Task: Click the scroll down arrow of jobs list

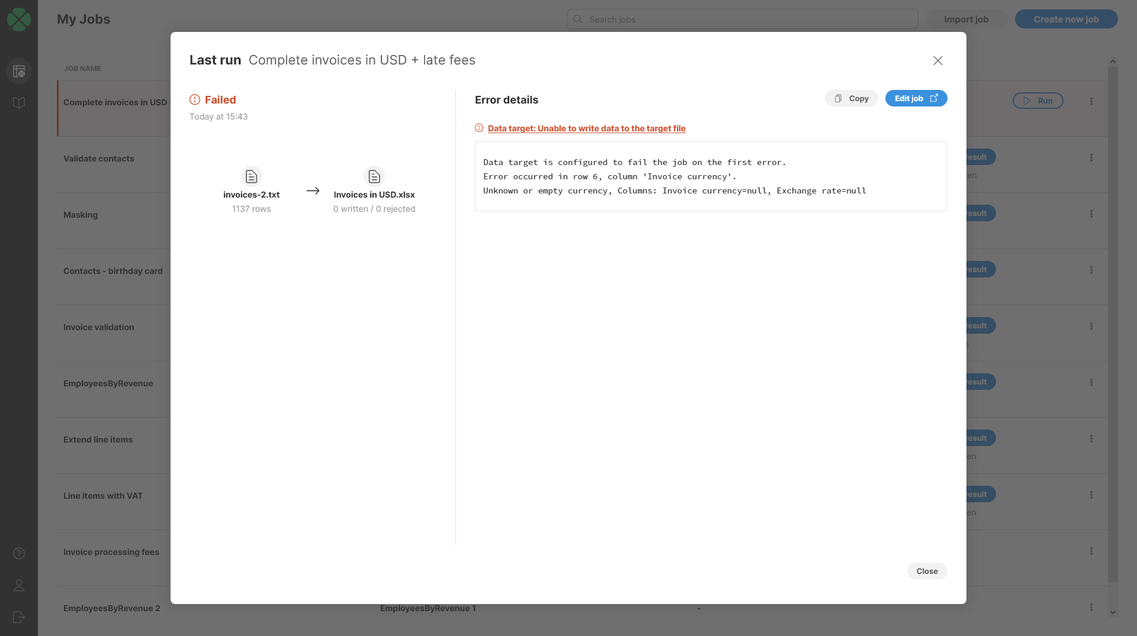Action: coord(1113,612)
